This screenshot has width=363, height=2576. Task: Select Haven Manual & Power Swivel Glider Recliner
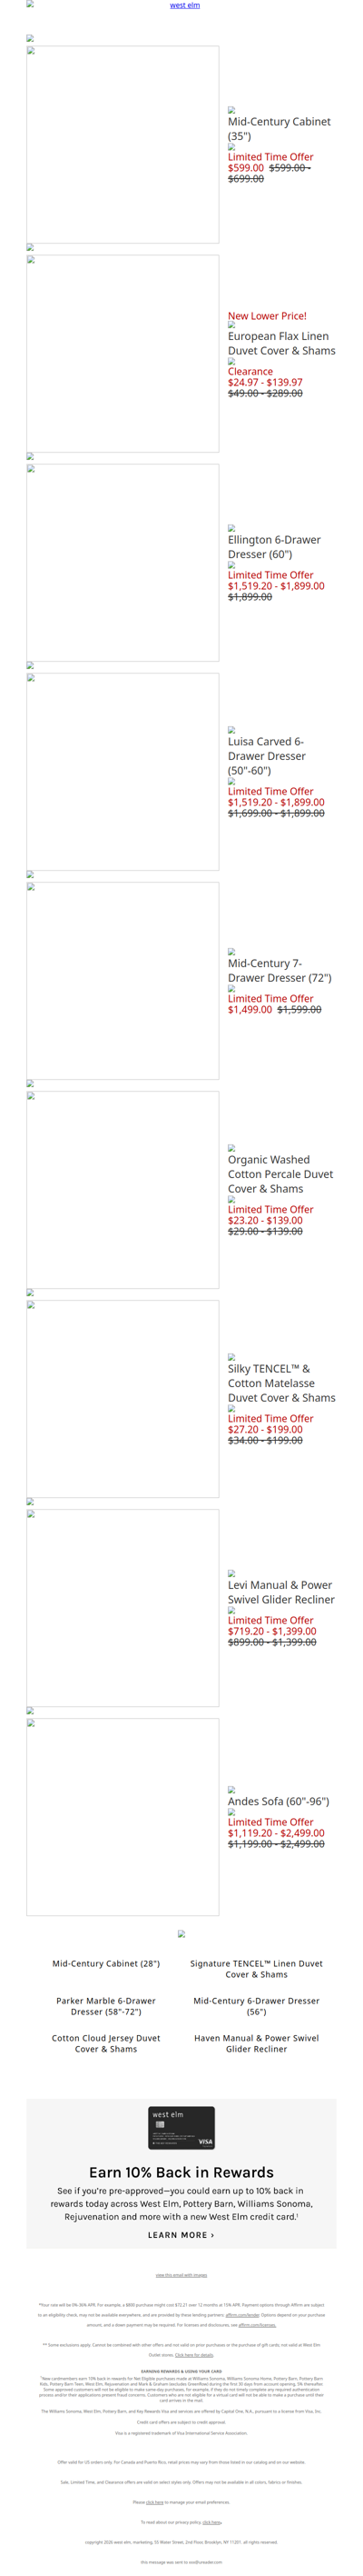(256, 2043)
